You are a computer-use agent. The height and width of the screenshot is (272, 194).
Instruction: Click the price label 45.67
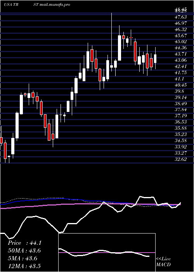[x=181, y=35]
